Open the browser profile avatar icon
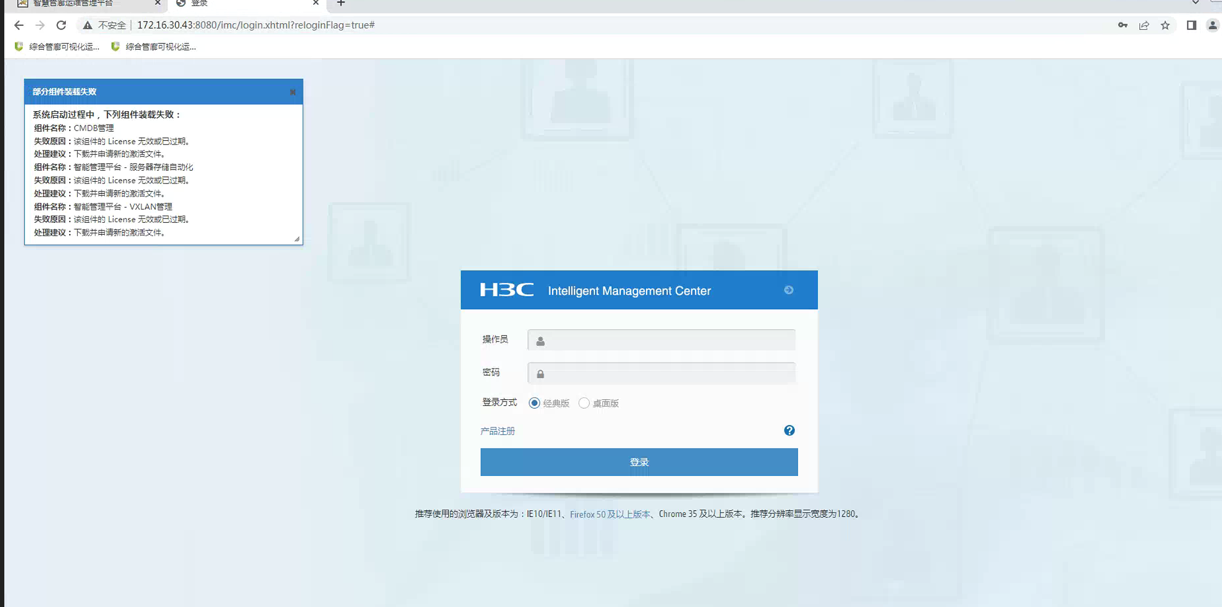Viewport: 1222px width, 607px height. coord(1212,25)
